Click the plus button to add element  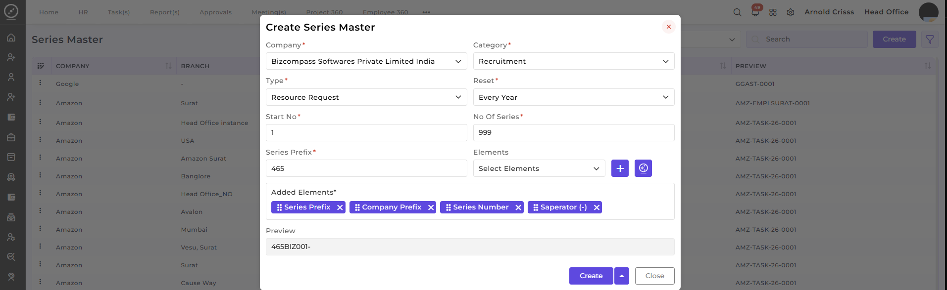click(x=620, y=168)
